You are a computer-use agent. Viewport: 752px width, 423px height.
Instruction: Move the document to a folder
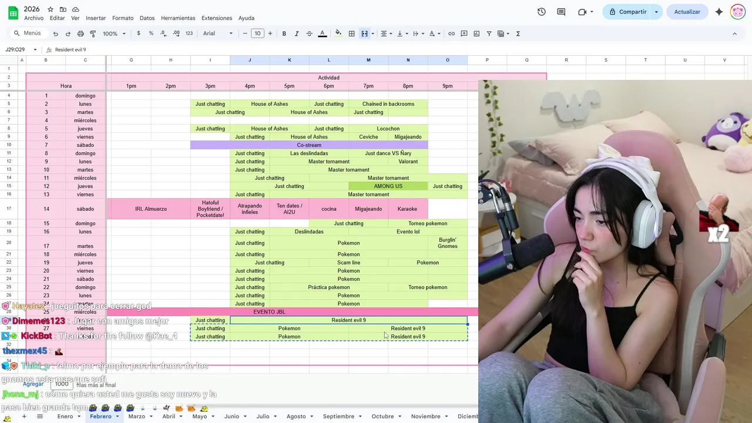point(63,9)
